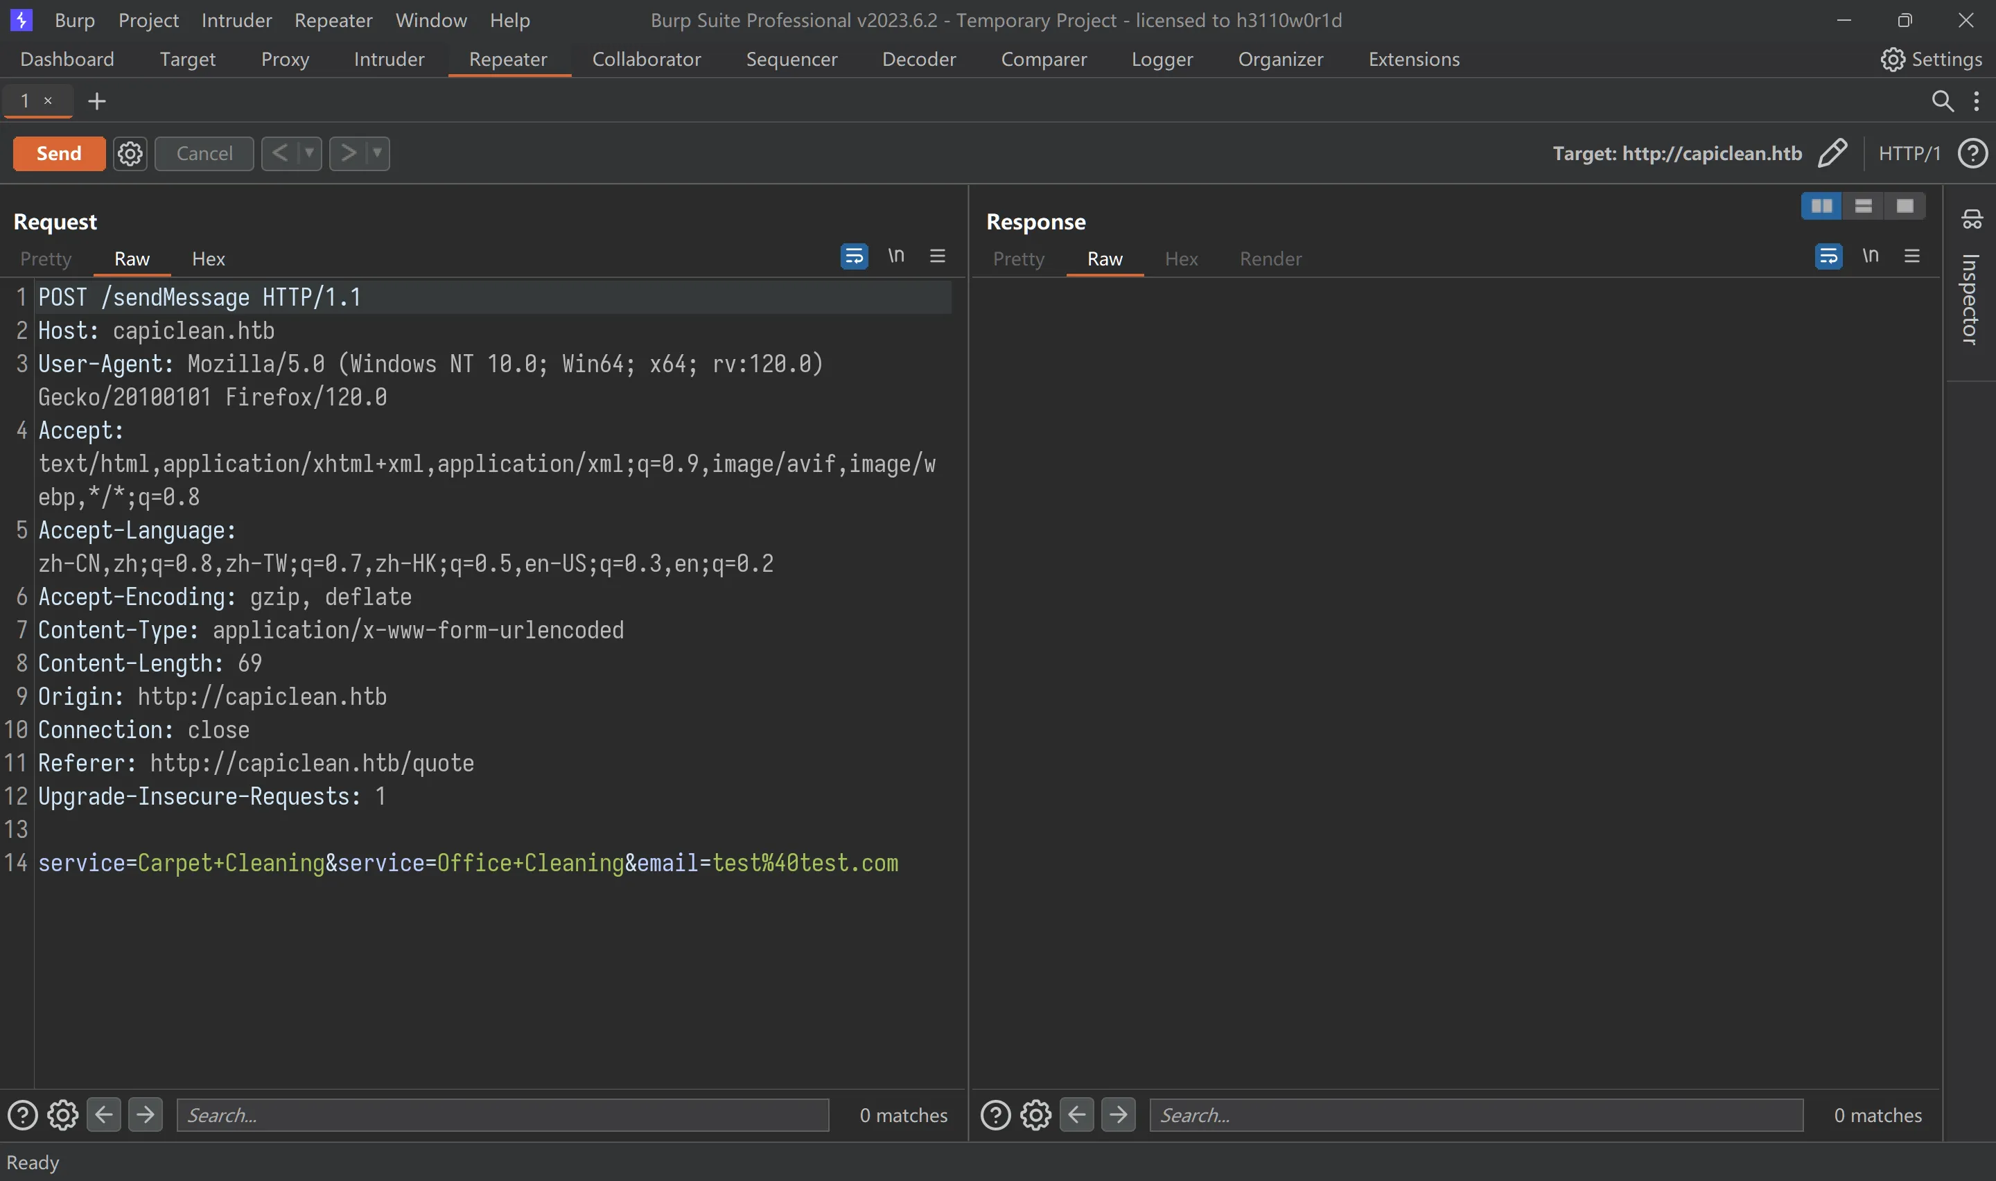Switch to the Sequencer tab
This screenshot has width=1996, height=1181.
791,59
